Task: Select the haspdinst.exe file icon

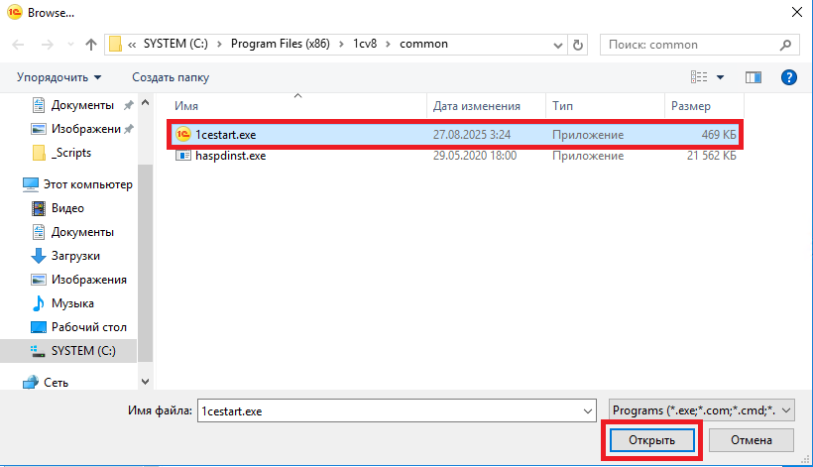Action: click(x=182, y=156)
